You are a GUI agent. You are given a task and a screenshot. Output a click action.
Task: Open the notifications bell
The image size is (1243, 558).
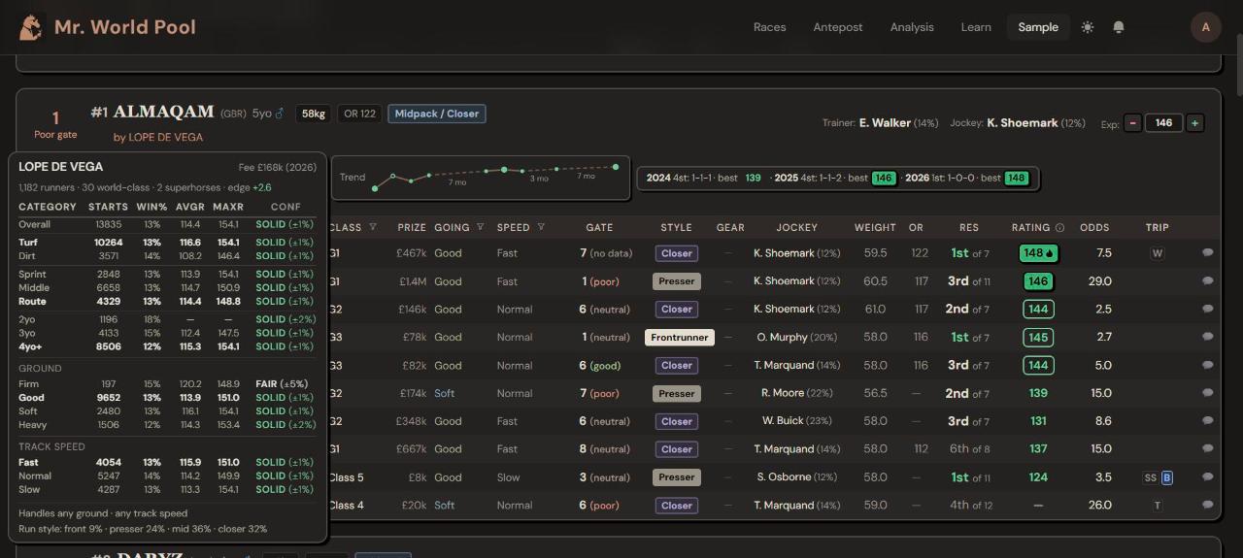coord(1119,27)
